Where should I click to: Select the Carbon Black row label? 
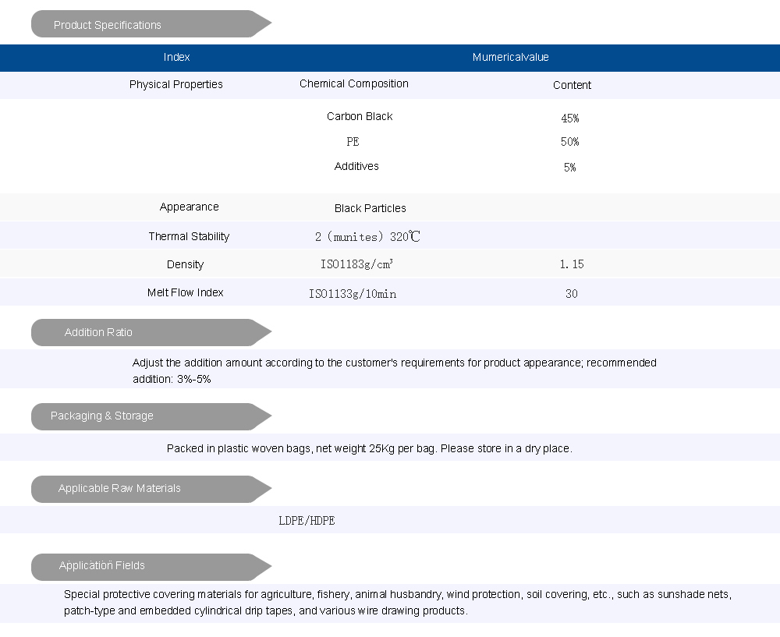(x=360, y=116)
